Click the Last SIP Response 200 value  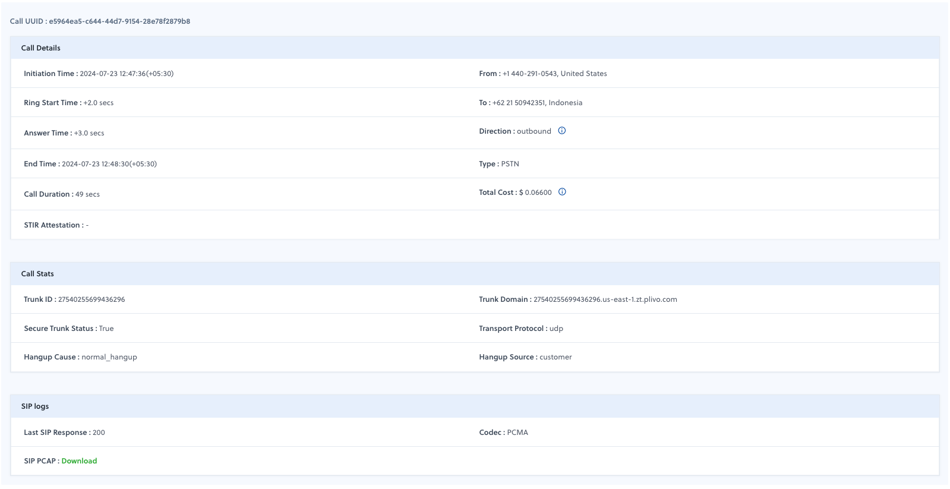point(99,433)
